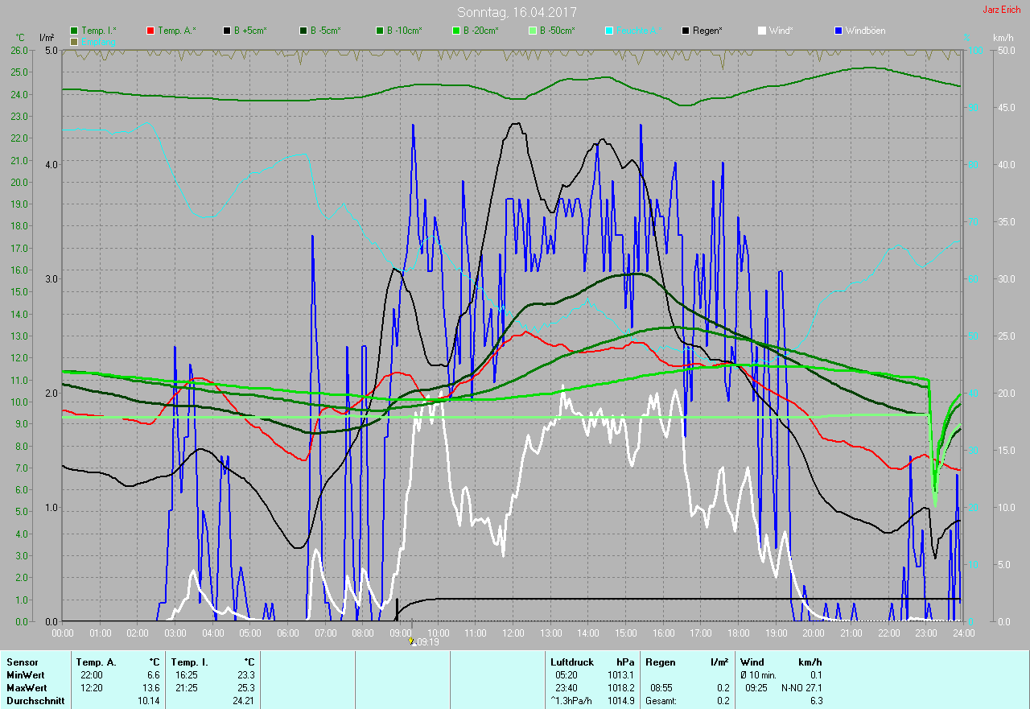The width and height of the screenshot is (1030, 709).
Task: Click the B -10cm legend color box
Action: 379,31
